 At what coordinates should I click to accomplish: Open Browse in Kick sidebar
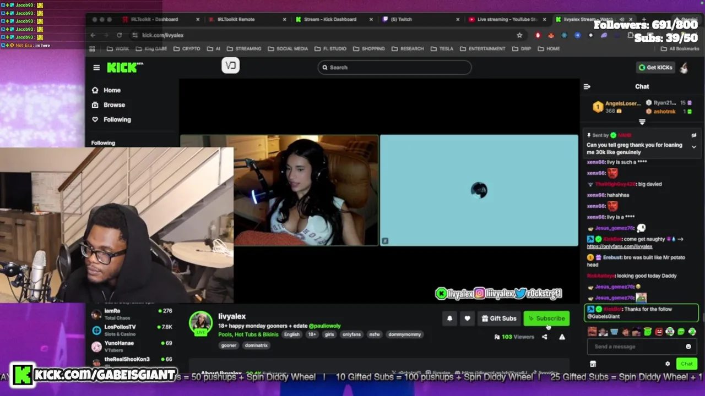click(109, 105)
